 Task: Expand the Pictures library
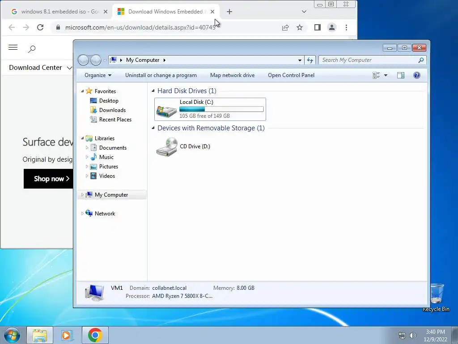[87, 167]
